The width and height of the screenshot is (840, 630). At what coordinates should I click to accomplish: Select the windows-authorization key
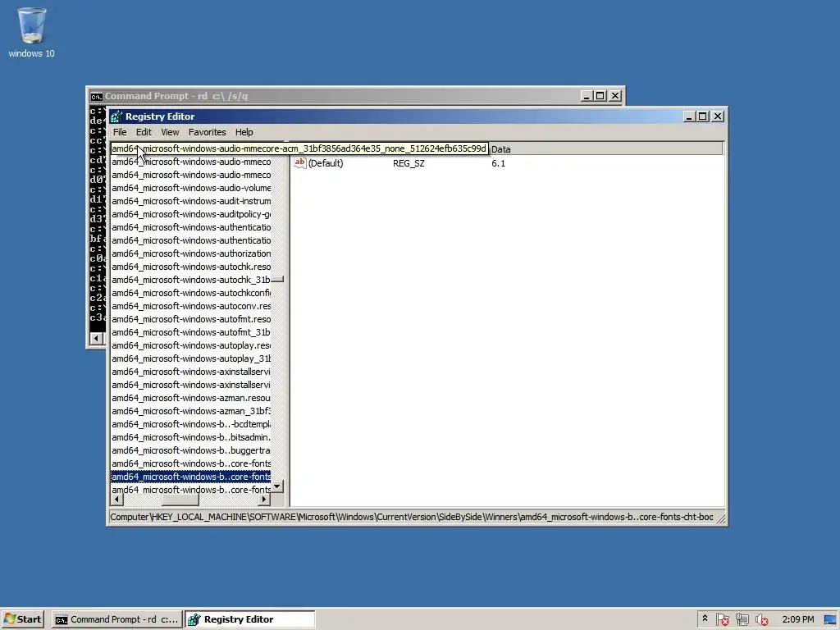tap(190, 253)
